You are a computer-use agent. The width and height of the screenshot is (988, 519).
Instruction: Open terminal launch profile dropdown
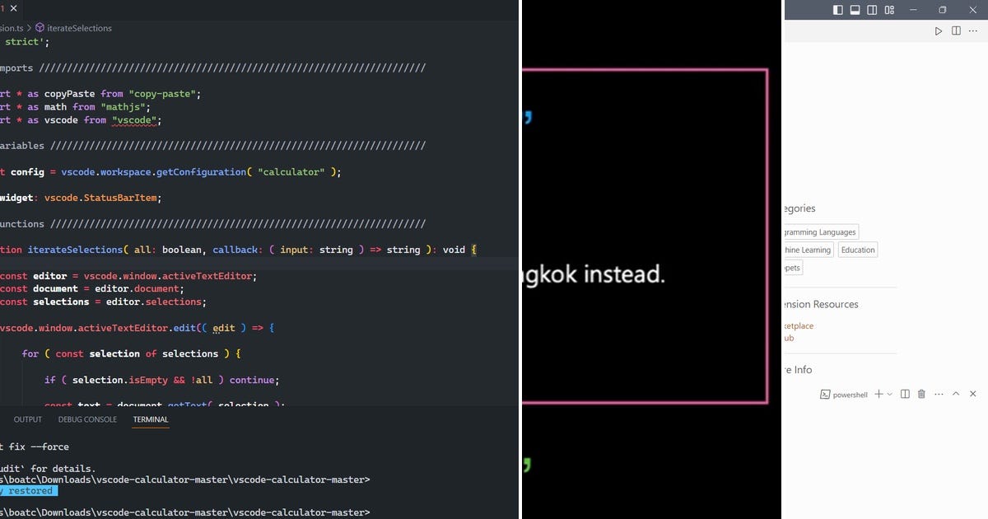pyautogui.click(x=889, y=394)
